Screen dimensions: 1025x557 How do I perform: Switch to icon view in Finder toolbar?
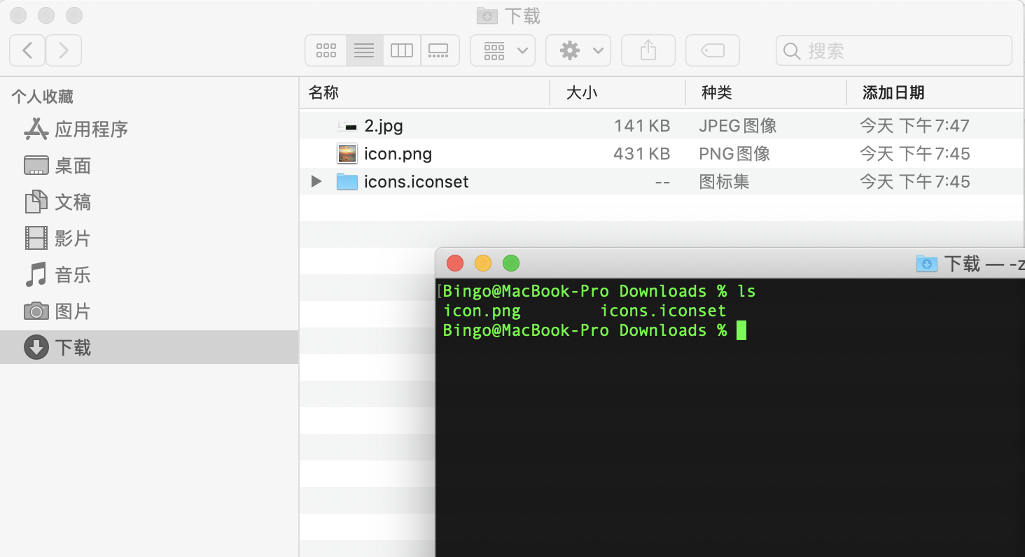(x=326, y=50)
